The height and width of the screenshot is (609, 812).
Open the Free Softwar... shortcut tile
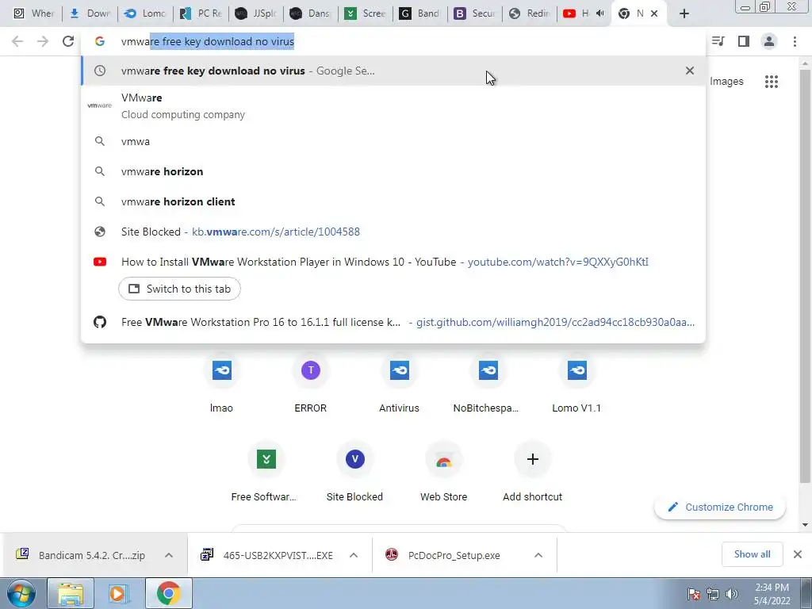pyautogui.click(x=266, y=472)
